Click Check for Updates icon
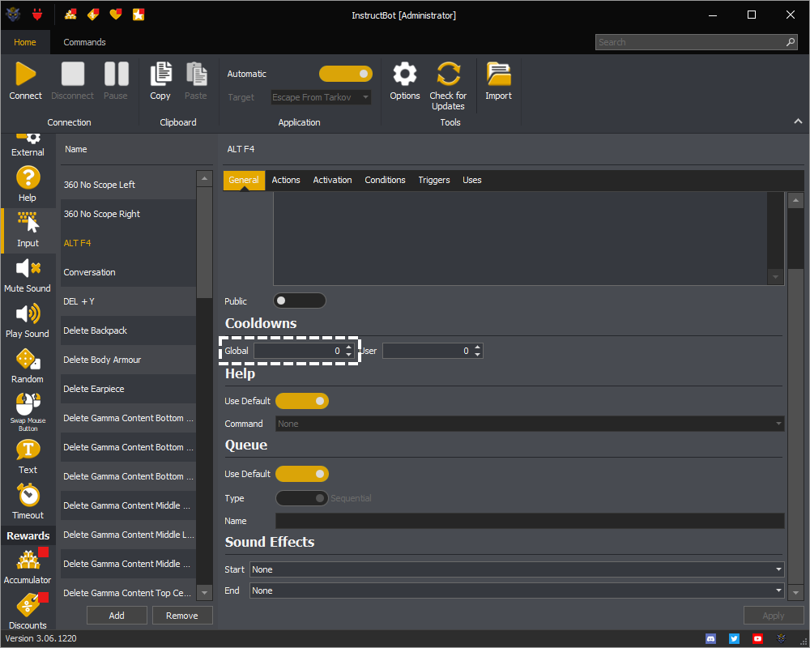810x648 pixels. click(x=448, y=74)
